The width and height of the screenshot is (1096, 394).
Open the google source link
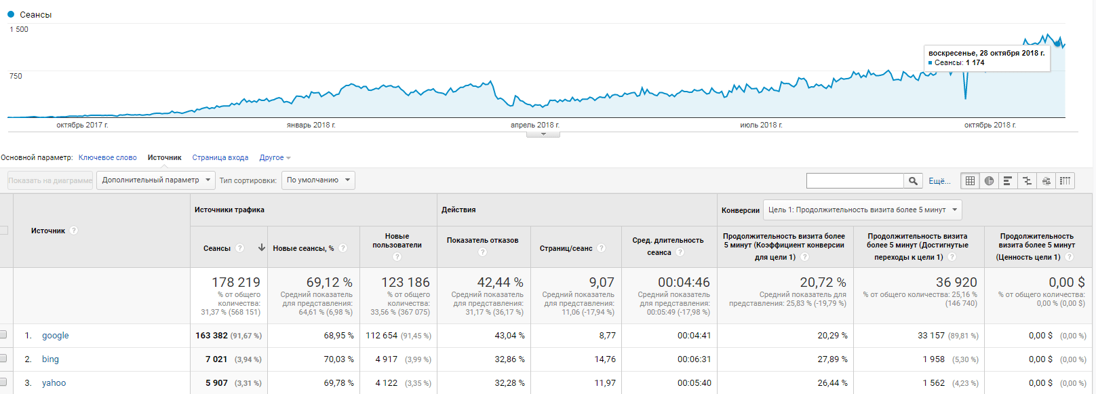[56, 335]
